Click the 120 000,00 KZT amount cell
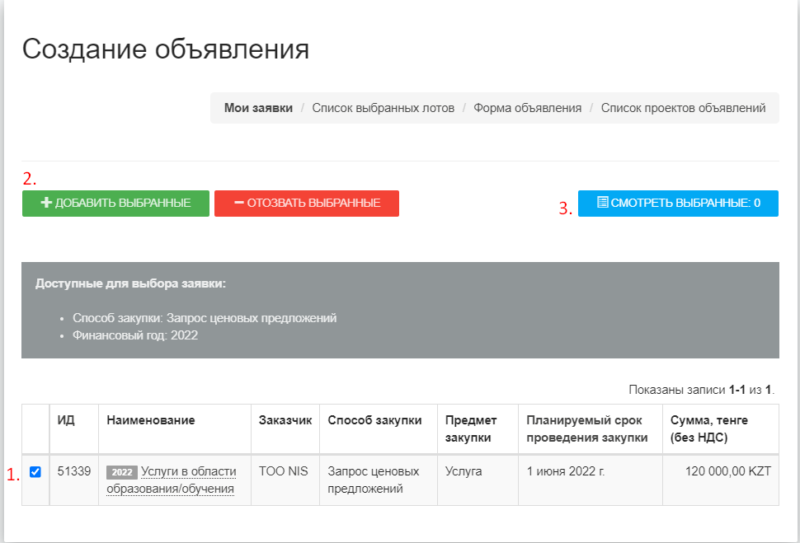The width and height of the screenshot is (800, 543). (x=727, y=472)
